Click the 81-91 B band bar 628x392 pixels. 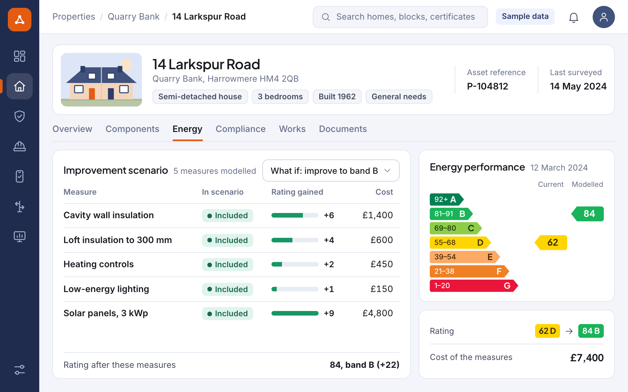pyautogui.click(x=451, y=214)
